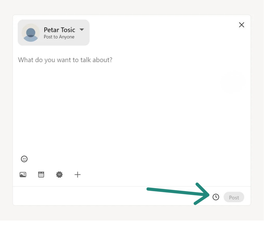Open the smiley face icon above the toolbar

(24, 159)
